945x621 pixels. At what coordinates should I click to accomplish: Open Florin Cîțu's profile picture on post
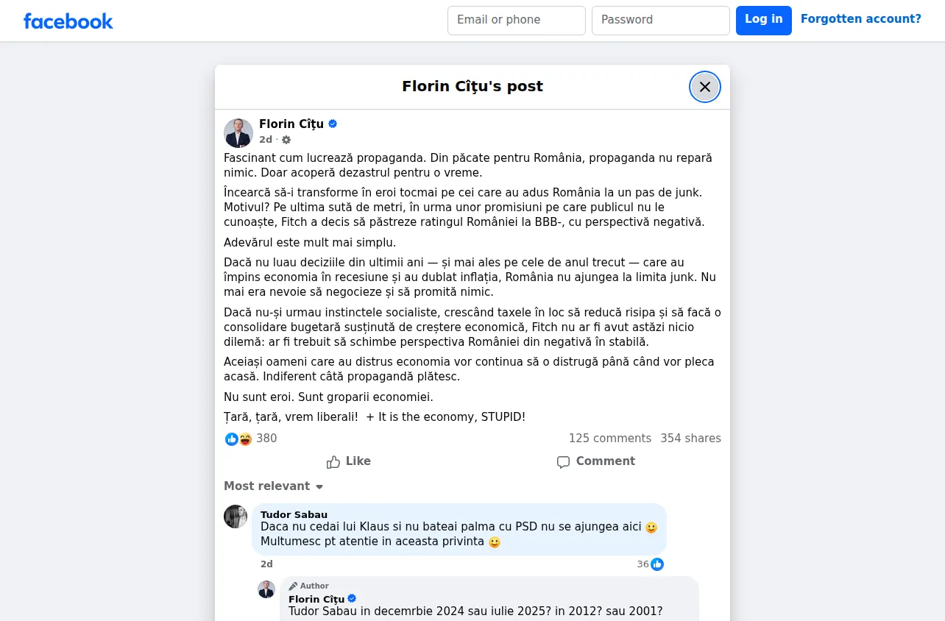[238, 133]
